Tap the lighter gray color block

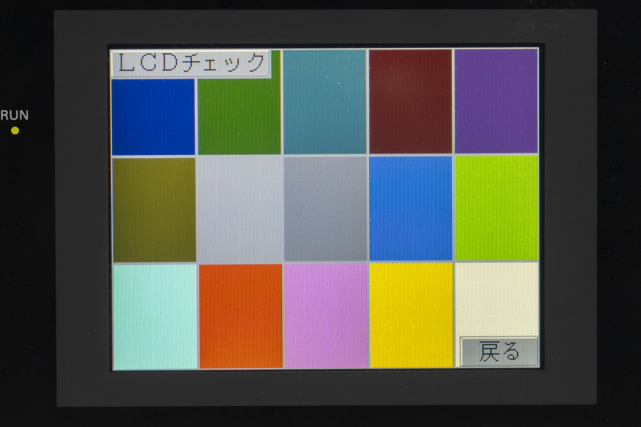[239, 209]
